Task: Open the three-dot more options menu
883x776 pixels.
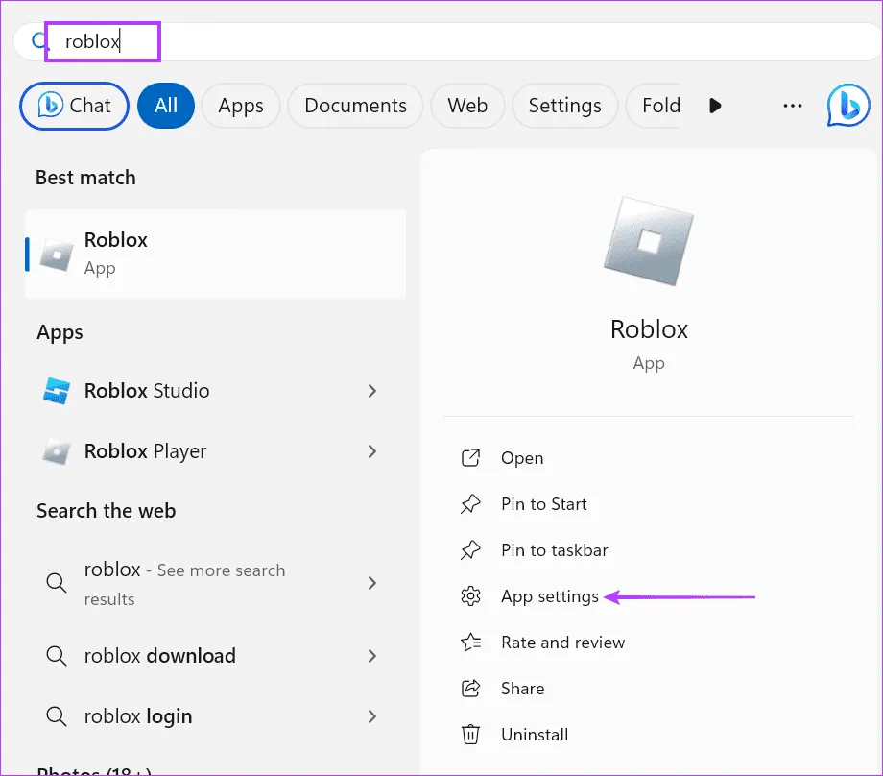Action: (x=792, y=106)
